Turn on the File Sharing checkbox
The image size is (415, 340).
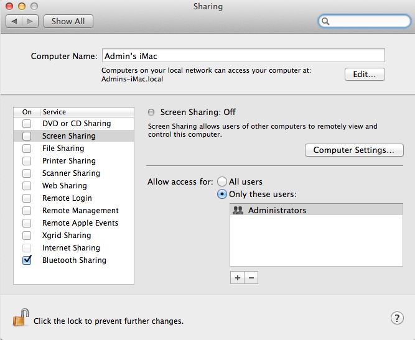click(x=27, y=149)
